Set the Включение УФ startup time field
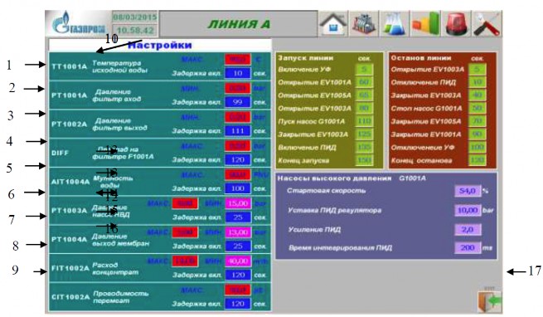Image resolution: width=543 pixels, height=317 pixels. pyautogui.click(x=364, y=70)
